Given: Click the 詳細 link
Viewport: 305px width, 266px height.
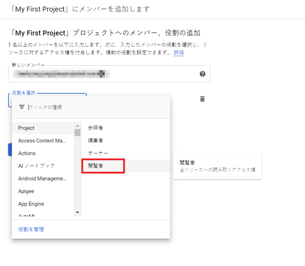Looking at the screenshot, I should (179, 53).
